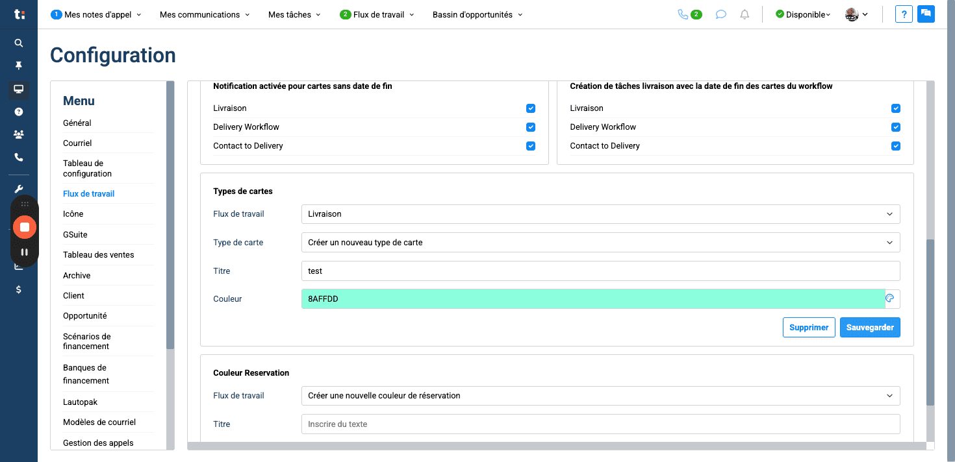
Task: Expand Bassin d'opportunités menu
Action: [x=478, y=14]
